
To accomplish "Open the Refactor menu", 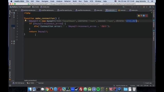I will (67, 1).
